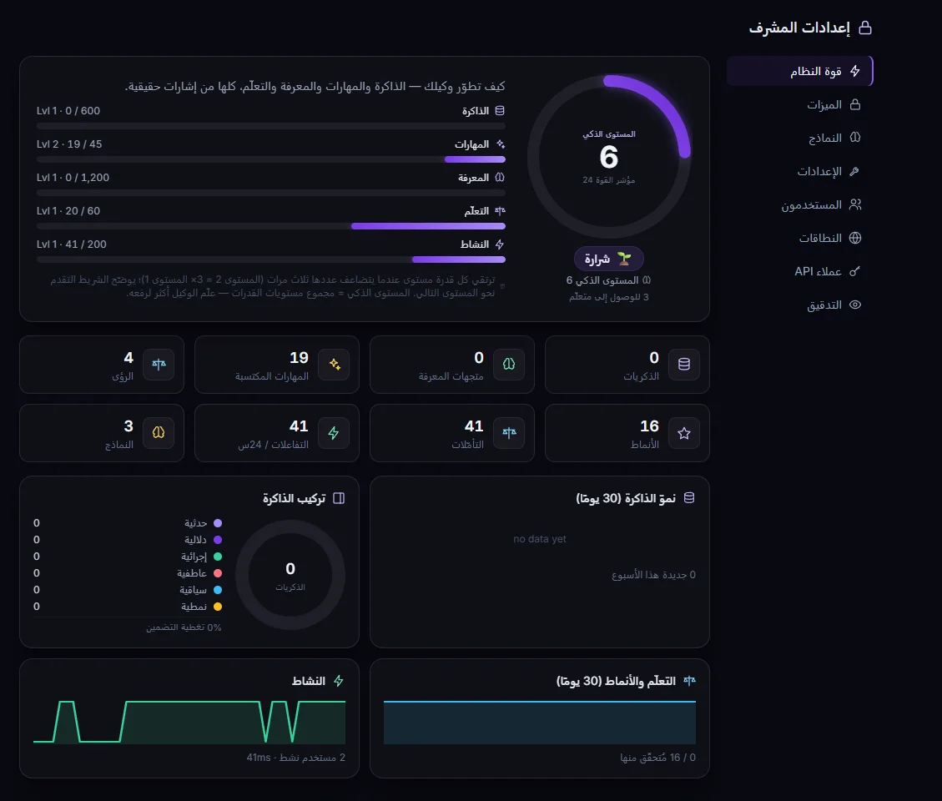The height and width of the screenshot is (801, 942).
Task: Click '3 للوصول إلى متعلم' text
Action: (x=608, y=297)
